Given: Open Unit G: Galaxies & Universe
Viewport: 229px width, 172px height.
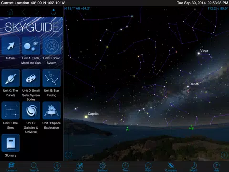Looking at the screenshot, I should click(x=31, y=111).
